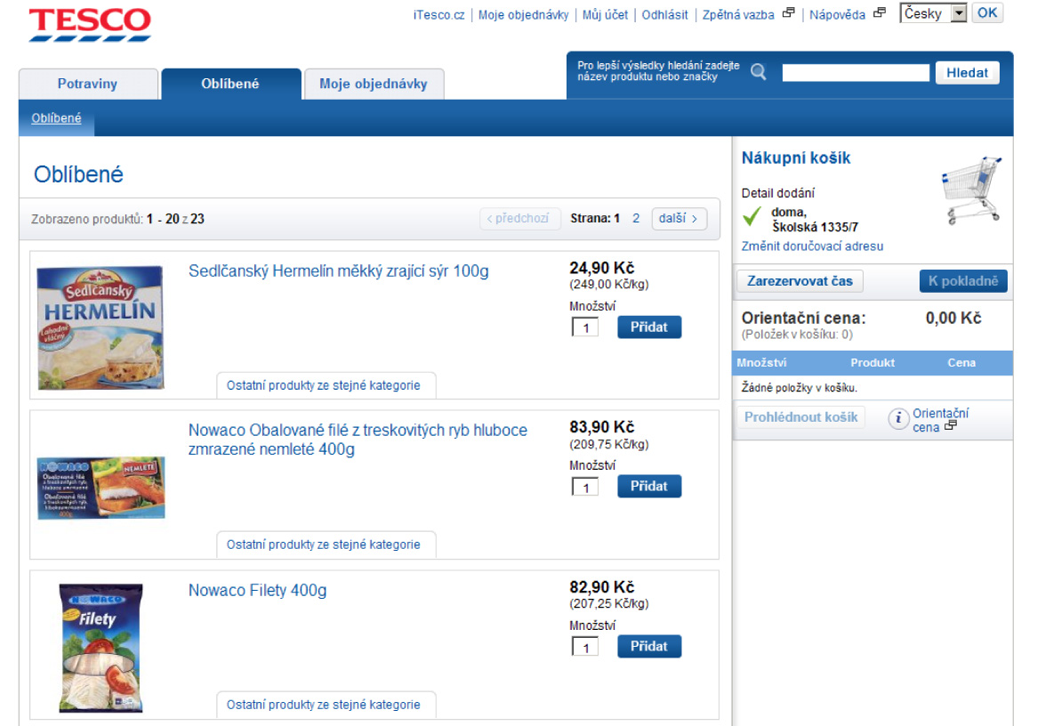Screen dimensions: 1037x726
Task: Focus the product search field
Action: 856,73
